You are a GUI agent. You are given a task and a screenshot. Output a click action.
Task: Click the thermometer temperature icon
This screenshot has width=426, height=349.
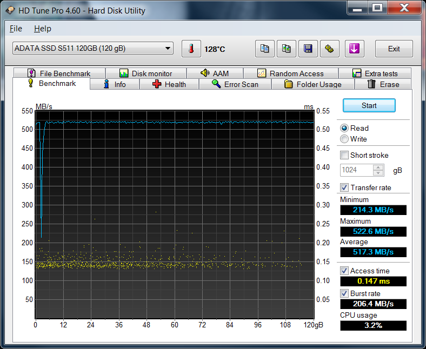[x=191, y=49]
